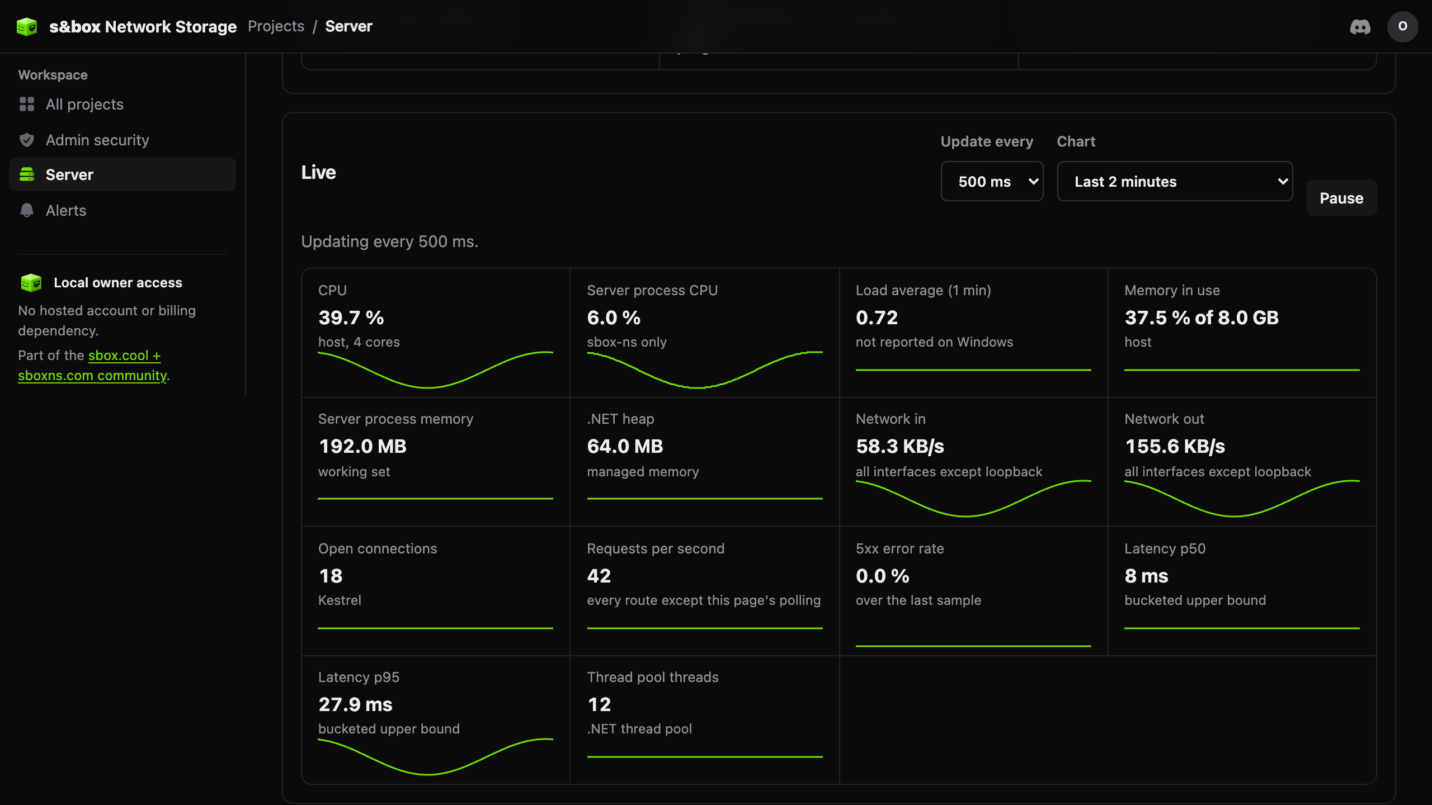Viewport: 1432px width, 805px height.
Task: Click Memory in use 37.5 % of 8.0 GB
Action: 1202,318
